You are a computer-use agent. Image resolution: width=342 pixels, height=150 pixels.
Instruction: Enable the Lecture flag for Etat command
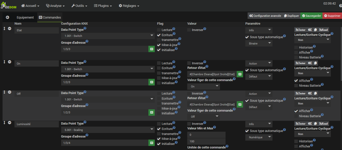click(159, 30)
